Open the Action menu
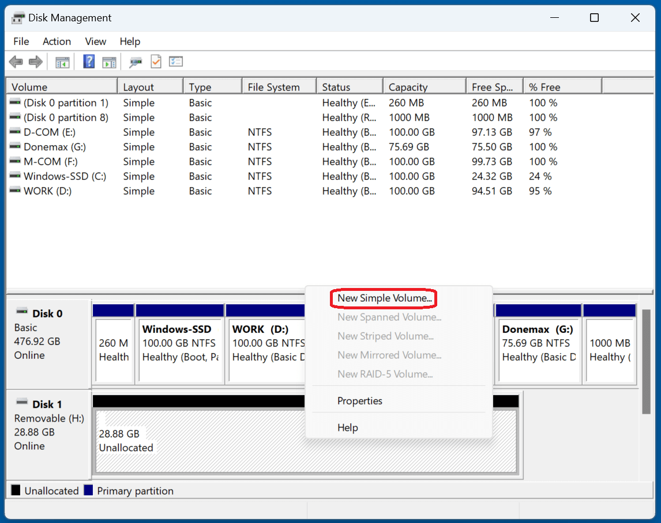This screenshot has width=661, height=523. pyautogui.click(x=56, y=41)
